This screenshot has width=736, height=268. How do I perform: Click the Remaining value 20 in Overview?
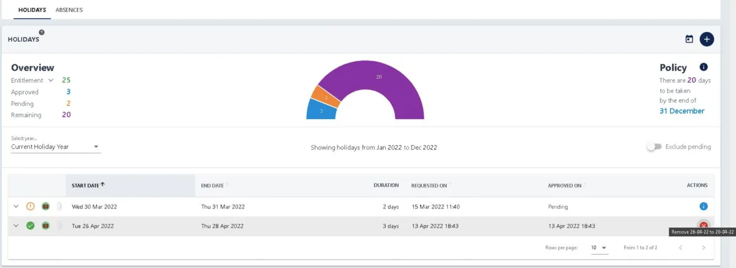coord(66,115)
